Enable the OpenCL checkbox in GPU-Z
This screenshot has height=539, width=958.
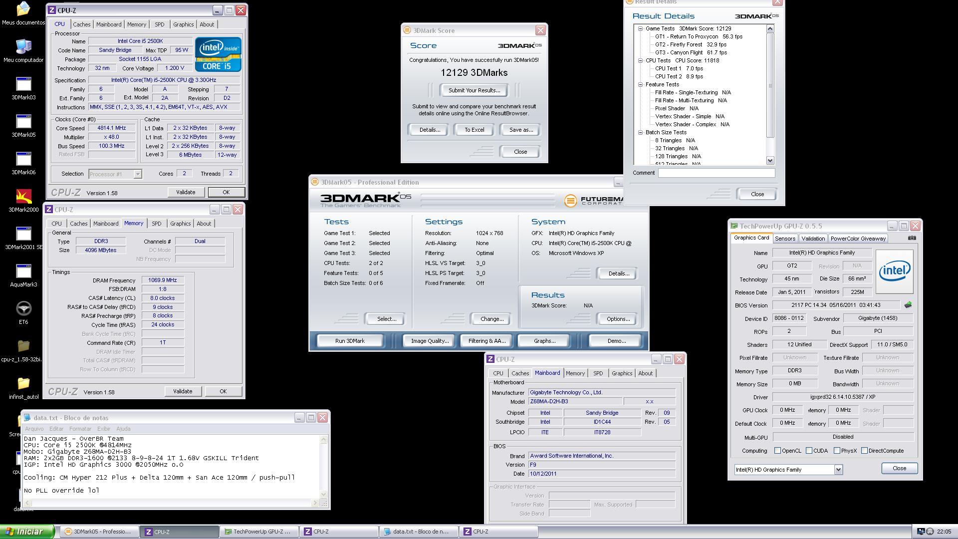coord(777,451)
